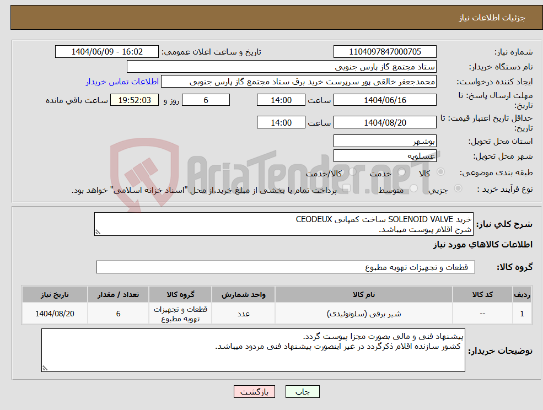Click the تعداد / مقدار column header
The height and width of the screenshot is (410, 543).
(x=118, y=294)
